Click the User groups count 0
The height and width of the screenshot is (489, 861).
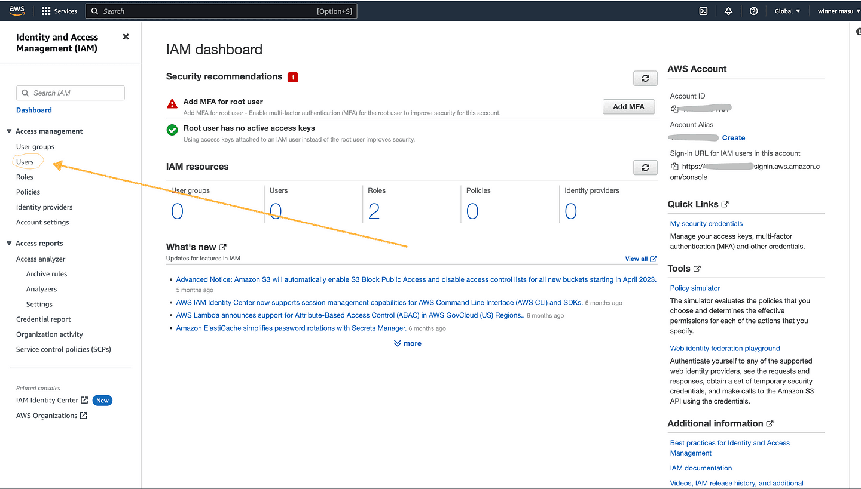[177, 211]
